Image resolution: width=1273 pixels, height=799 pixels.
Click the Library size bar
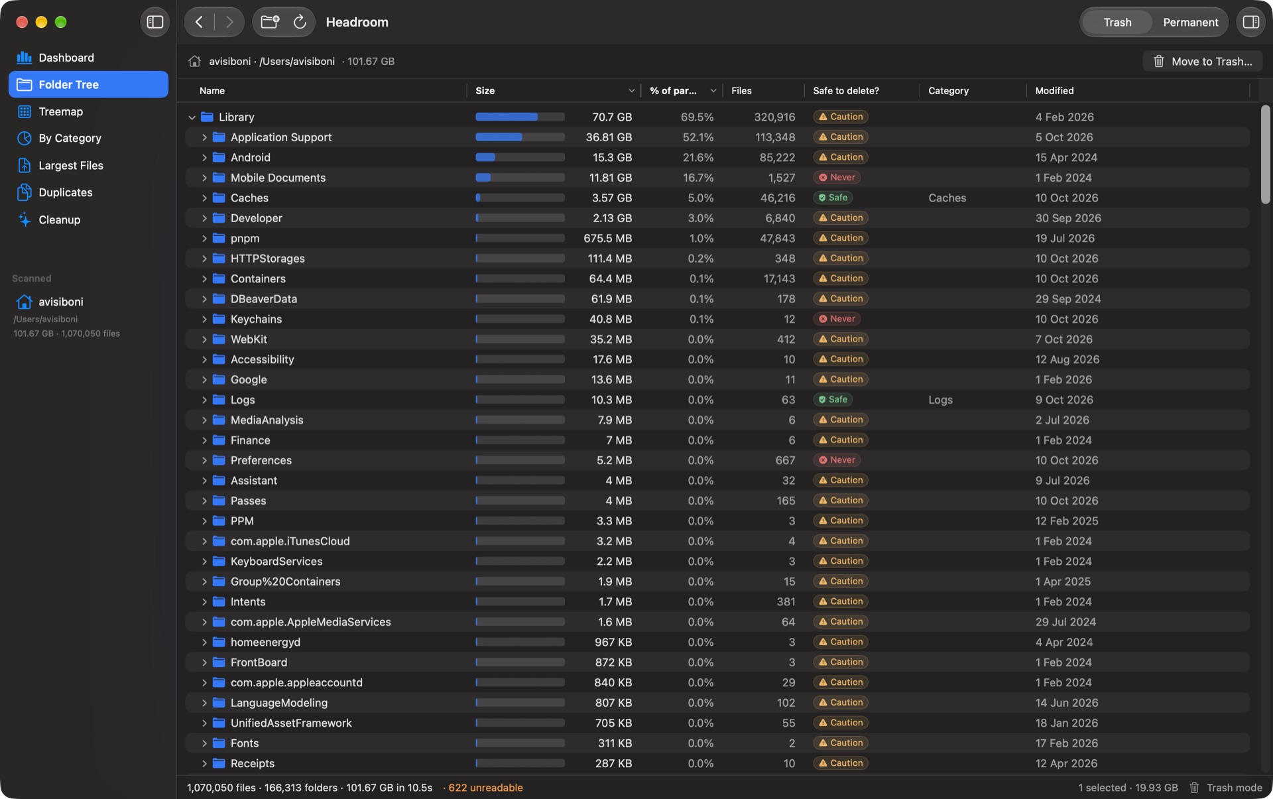520,117
